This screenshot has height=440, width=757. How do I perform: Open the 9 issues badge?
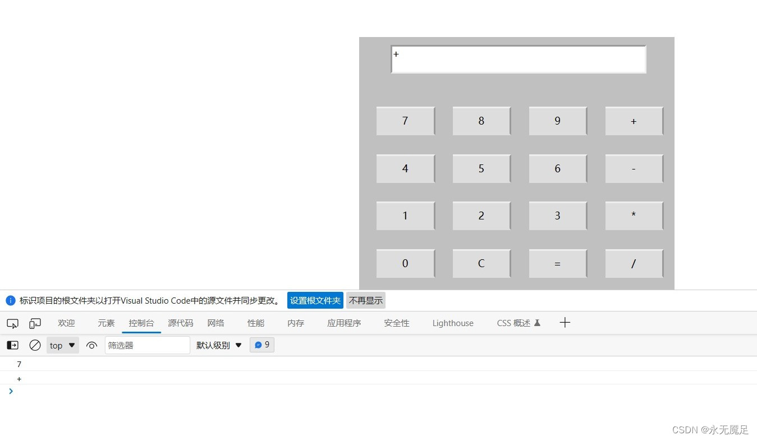tap(262, 345)
